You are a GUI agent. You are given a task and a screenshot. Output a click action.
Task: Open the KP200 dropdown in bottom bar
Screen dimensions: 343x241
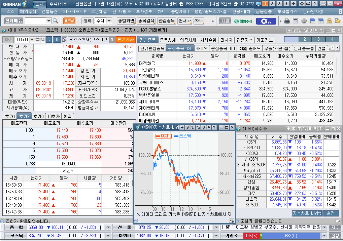(216, 236)
